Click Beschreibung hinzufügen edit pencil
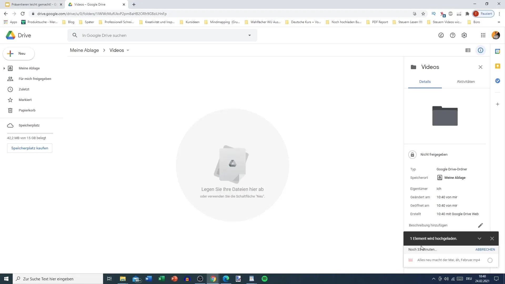The height and width of the screenshot is (284, 505). tap(480, 225)
